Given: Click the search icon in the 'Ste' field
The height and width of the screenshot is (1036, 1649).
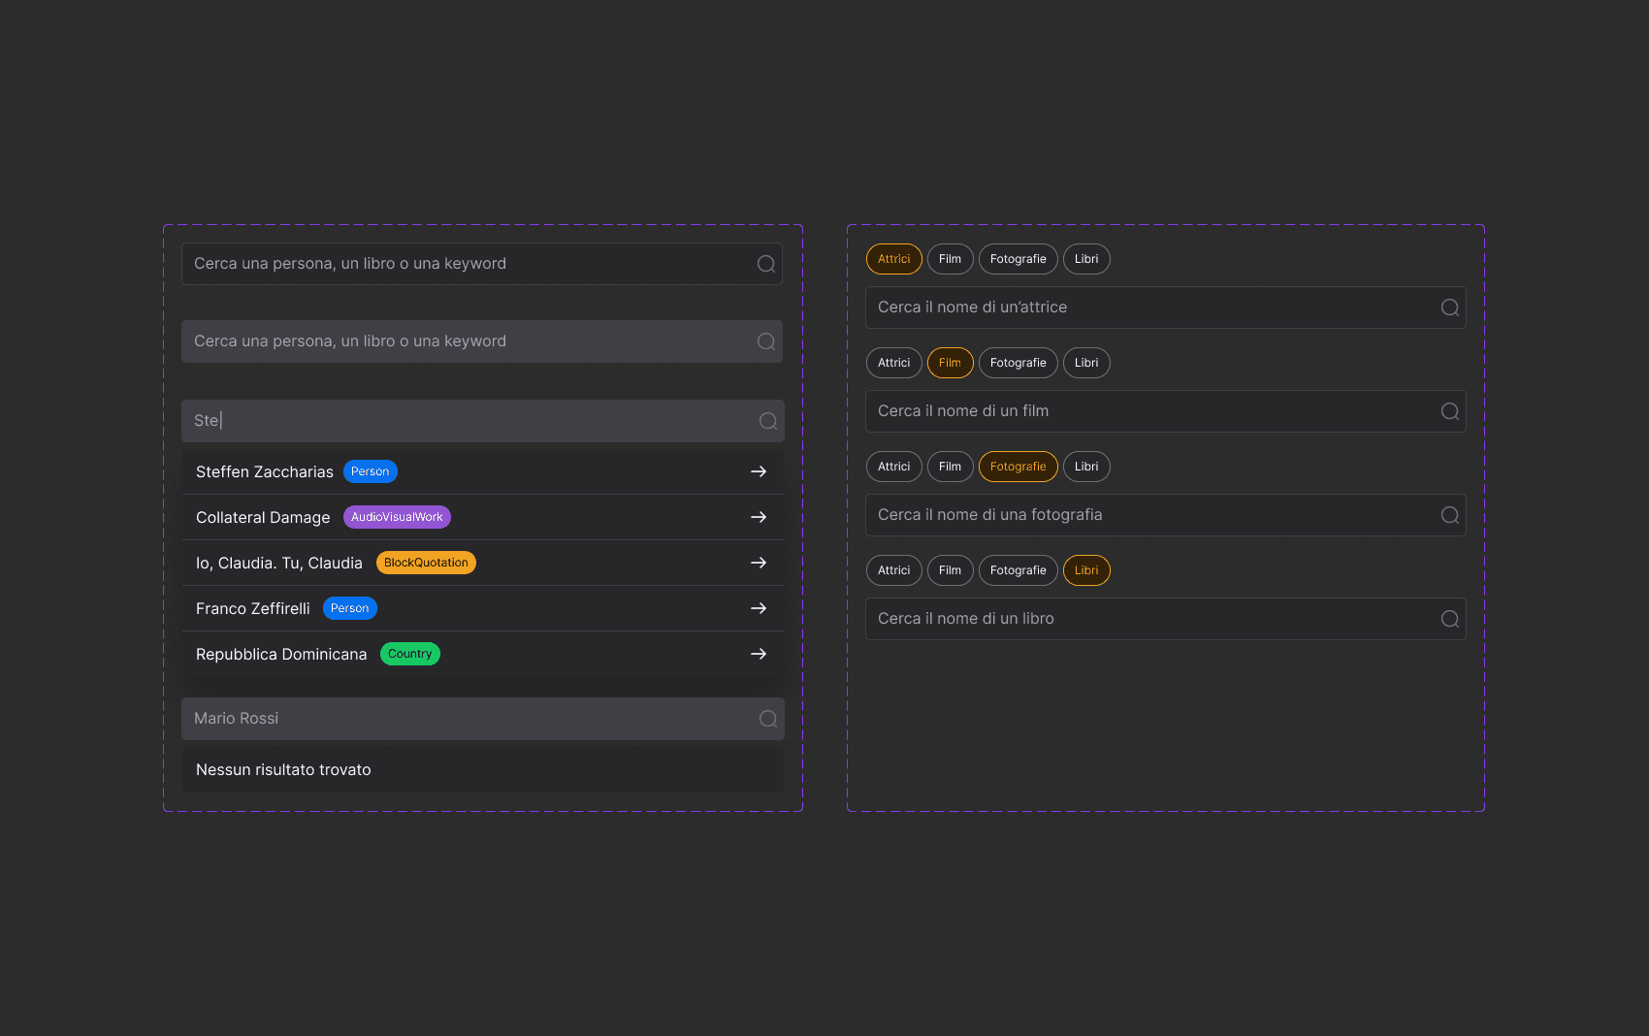Looking at the screenshot, I should pos(768,421).
